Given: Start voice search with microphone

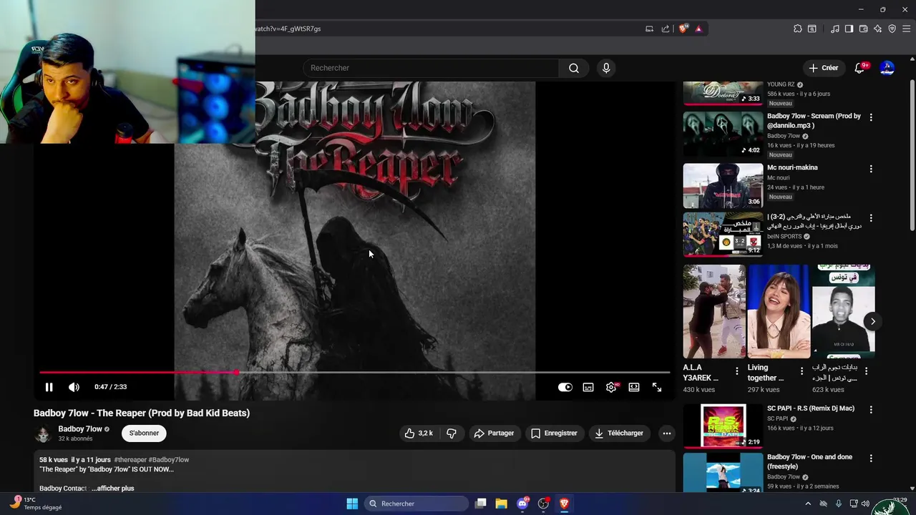Looking at the screenshot, I should tap(606, 68).
